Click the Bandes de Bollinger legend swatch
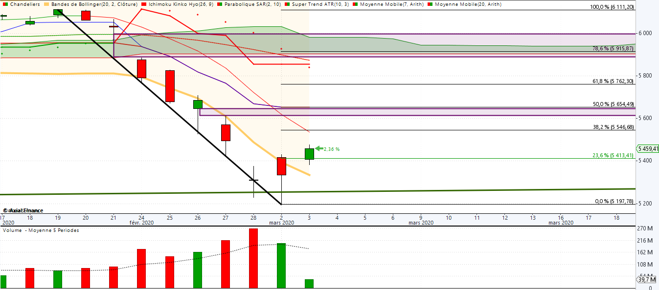This screenshot has height=290, width=659. point(46,4)
